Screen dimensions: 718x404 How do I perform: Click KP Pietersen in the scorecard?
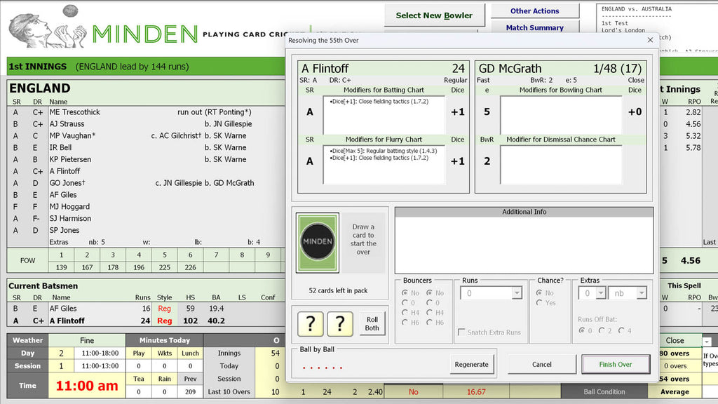70,159
